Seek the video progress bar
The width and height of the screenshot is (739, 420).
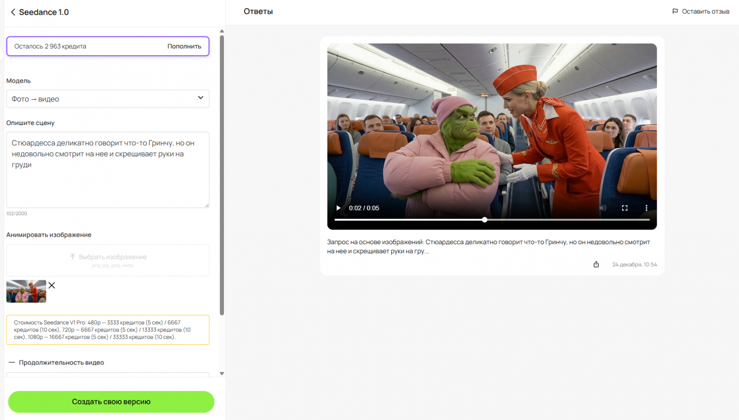pos(492,220)
